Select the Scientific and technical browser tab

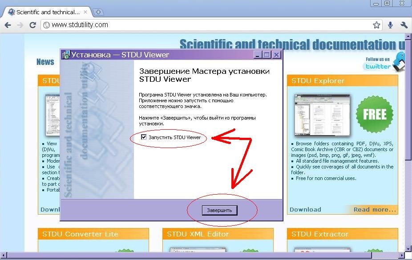(x=47, y=12)
